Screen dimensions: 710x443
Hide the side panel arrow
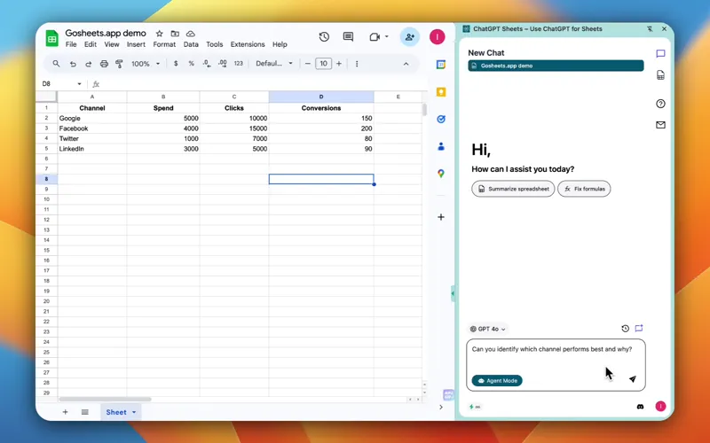click(x=441, y=408)
